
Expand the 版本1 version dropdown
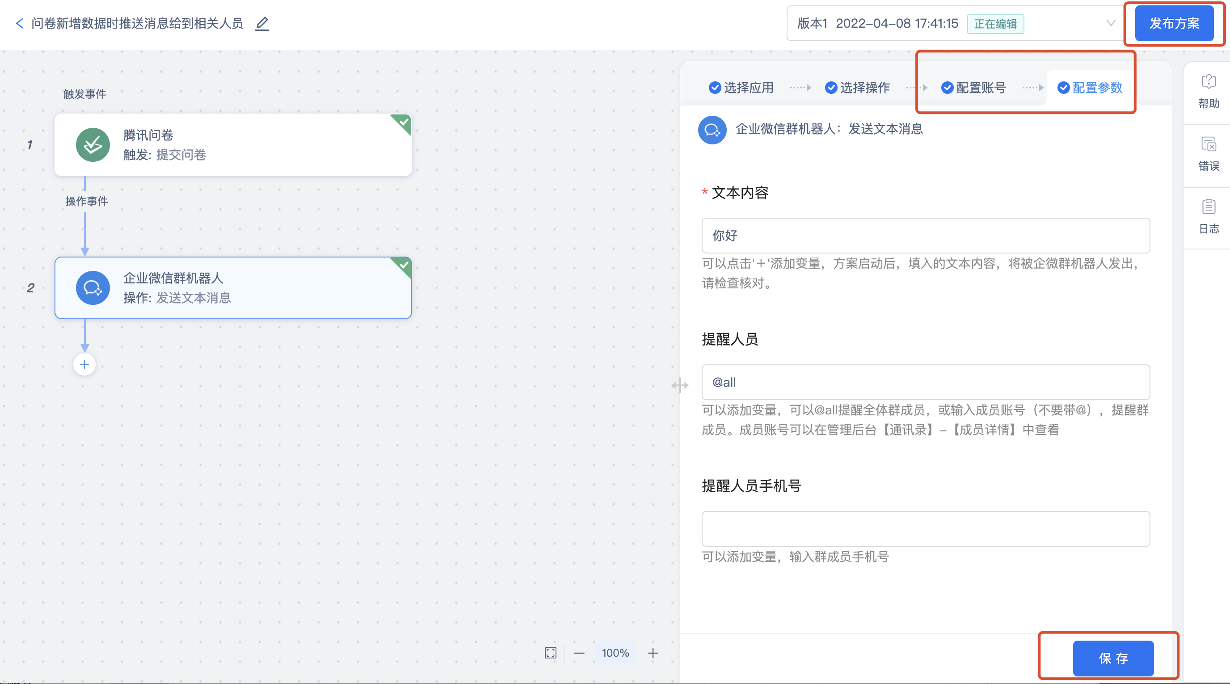click(1111, 23)
